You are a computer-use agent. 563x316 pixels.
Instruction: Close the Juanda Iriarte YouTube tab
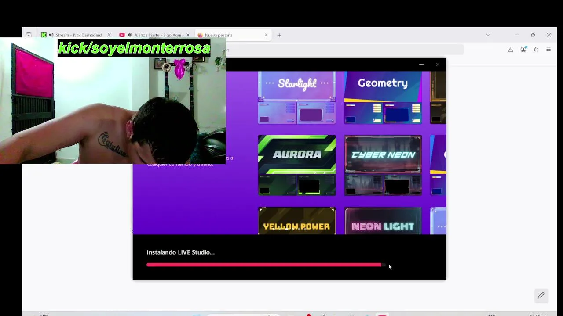coord(188,35)
